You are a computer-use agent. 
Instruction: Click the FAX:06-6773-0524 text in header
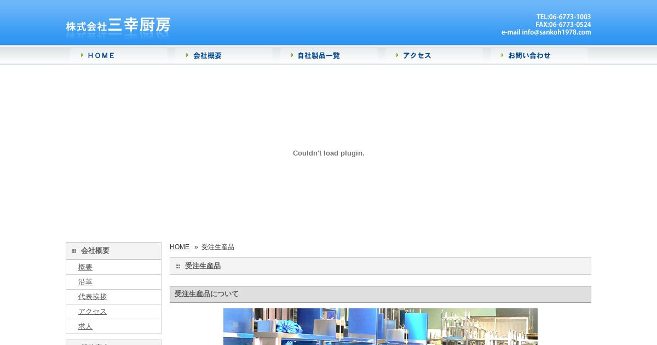563,25
